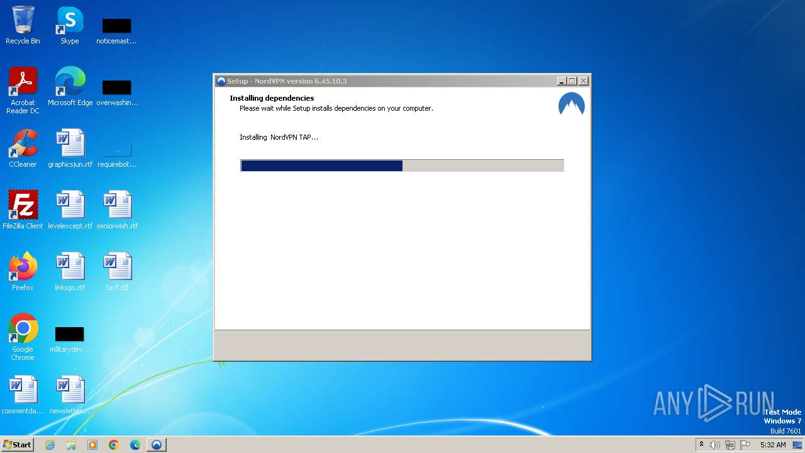Click the Setup - NordVPN title bar text
The image size is (805, 453).
287,81
